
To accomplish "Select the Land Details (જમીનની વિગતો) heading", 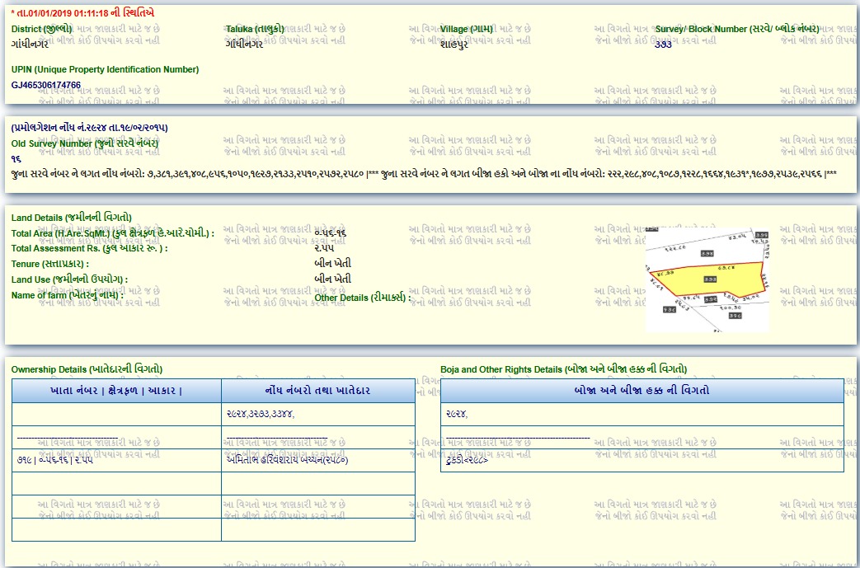I will coord(71,218).
